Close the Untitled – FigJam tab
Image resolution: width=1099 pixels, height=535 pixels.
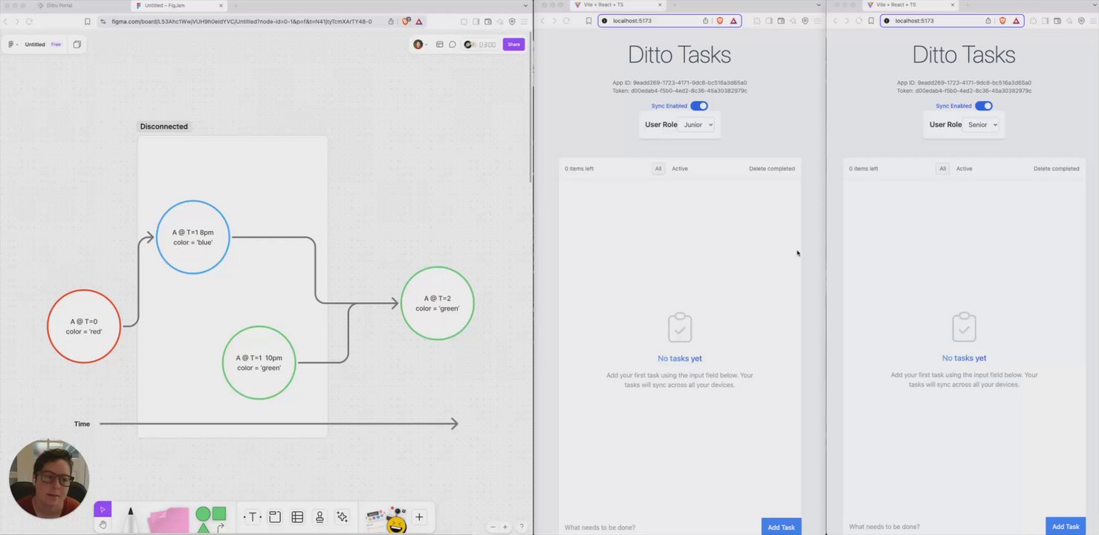click(221, 5)
